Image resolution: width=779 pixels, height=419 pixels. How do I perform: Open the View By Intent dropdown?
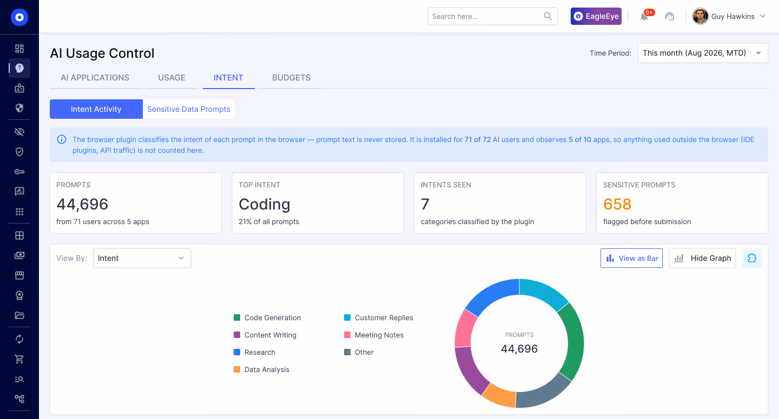(x=142, y=258)
